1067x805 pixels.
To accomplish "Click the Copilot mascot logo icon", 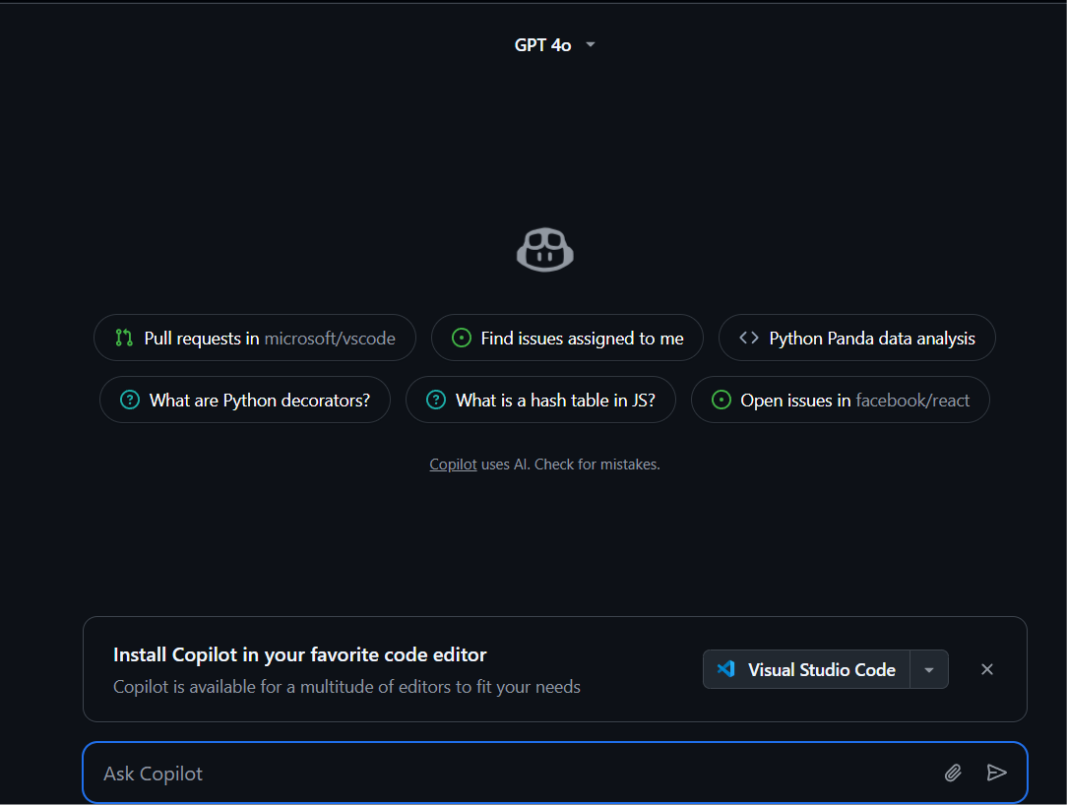I will pos(545,250).
